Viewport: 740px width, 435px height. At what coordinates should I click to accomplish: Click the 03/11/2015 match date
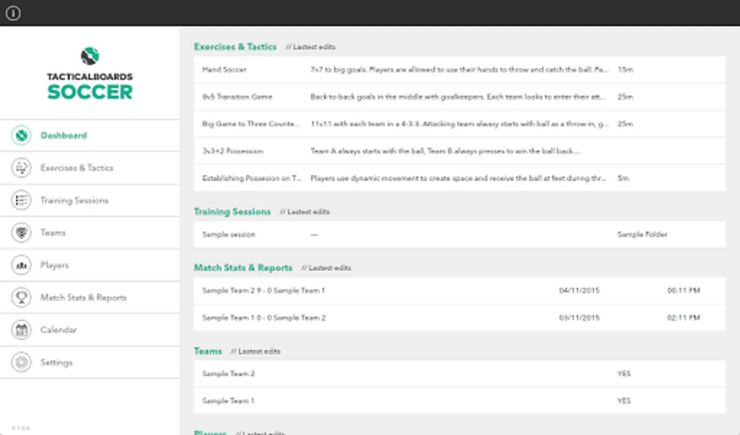[x=579, y=318]
